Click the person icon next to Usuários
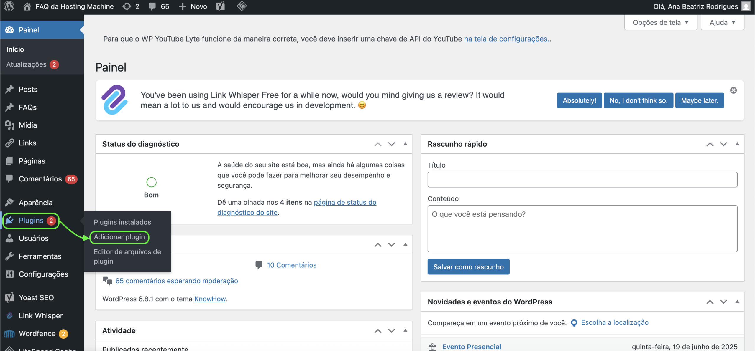The width and height of the screenshot is (755, 351). (9, 238)
